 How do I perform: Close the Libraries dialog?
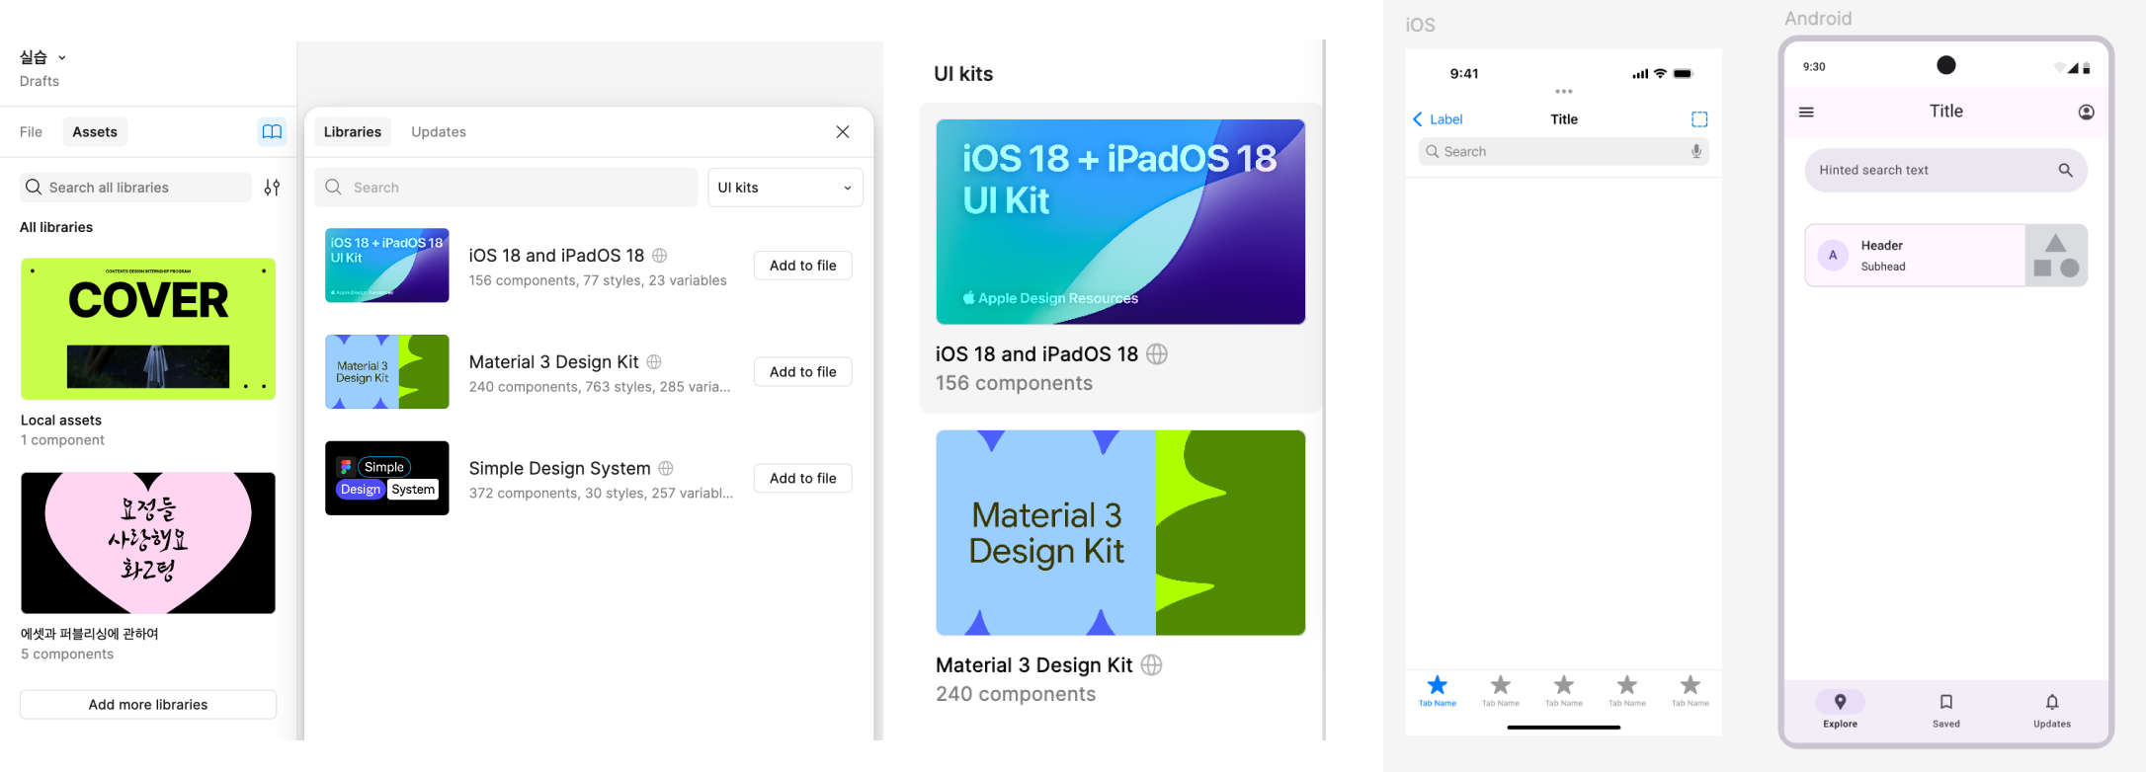click(x=843, y=131)
